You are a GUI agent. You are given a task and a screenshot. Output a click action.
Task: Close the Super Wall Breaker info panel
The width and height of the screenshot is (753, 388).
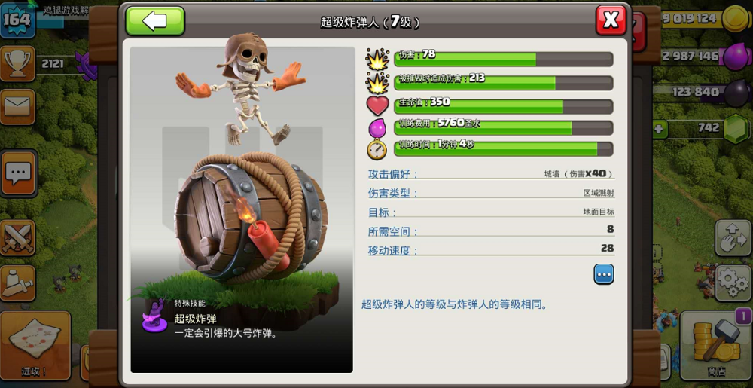[611, 20]
